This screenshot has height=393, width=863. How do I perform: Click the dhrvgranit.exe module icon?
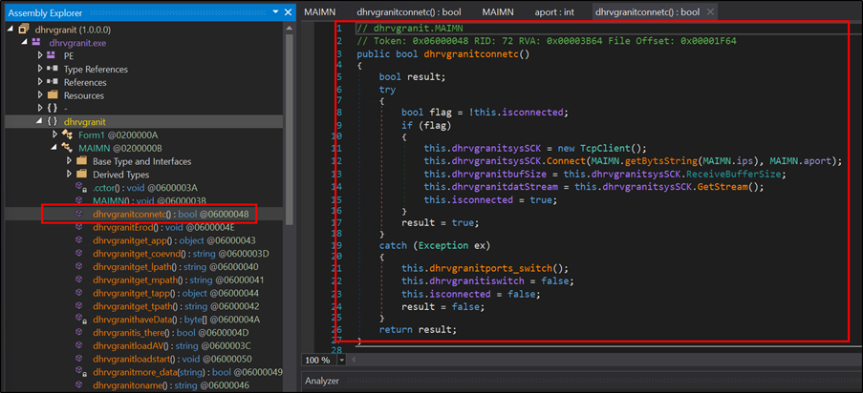point(37,42)
